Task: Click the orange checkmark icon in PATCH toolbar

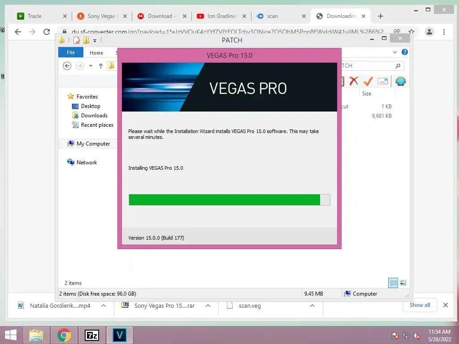Action: 368,81
